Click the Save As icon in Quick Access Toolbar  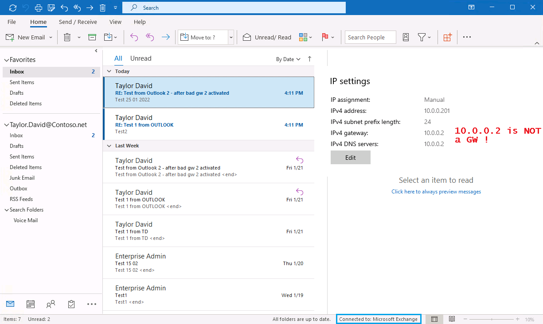pyautogui.click(x=51, y=8)
